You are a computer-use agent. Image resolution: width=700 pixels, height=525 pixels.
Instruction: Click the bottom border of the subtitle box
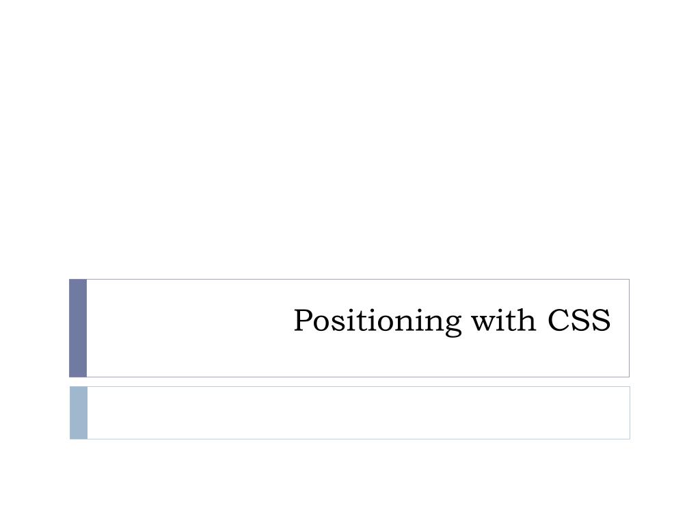click(358, 439)
